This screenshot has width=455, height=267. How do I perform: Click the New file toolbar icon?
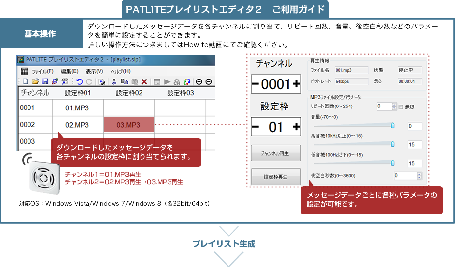coord(26,82)
